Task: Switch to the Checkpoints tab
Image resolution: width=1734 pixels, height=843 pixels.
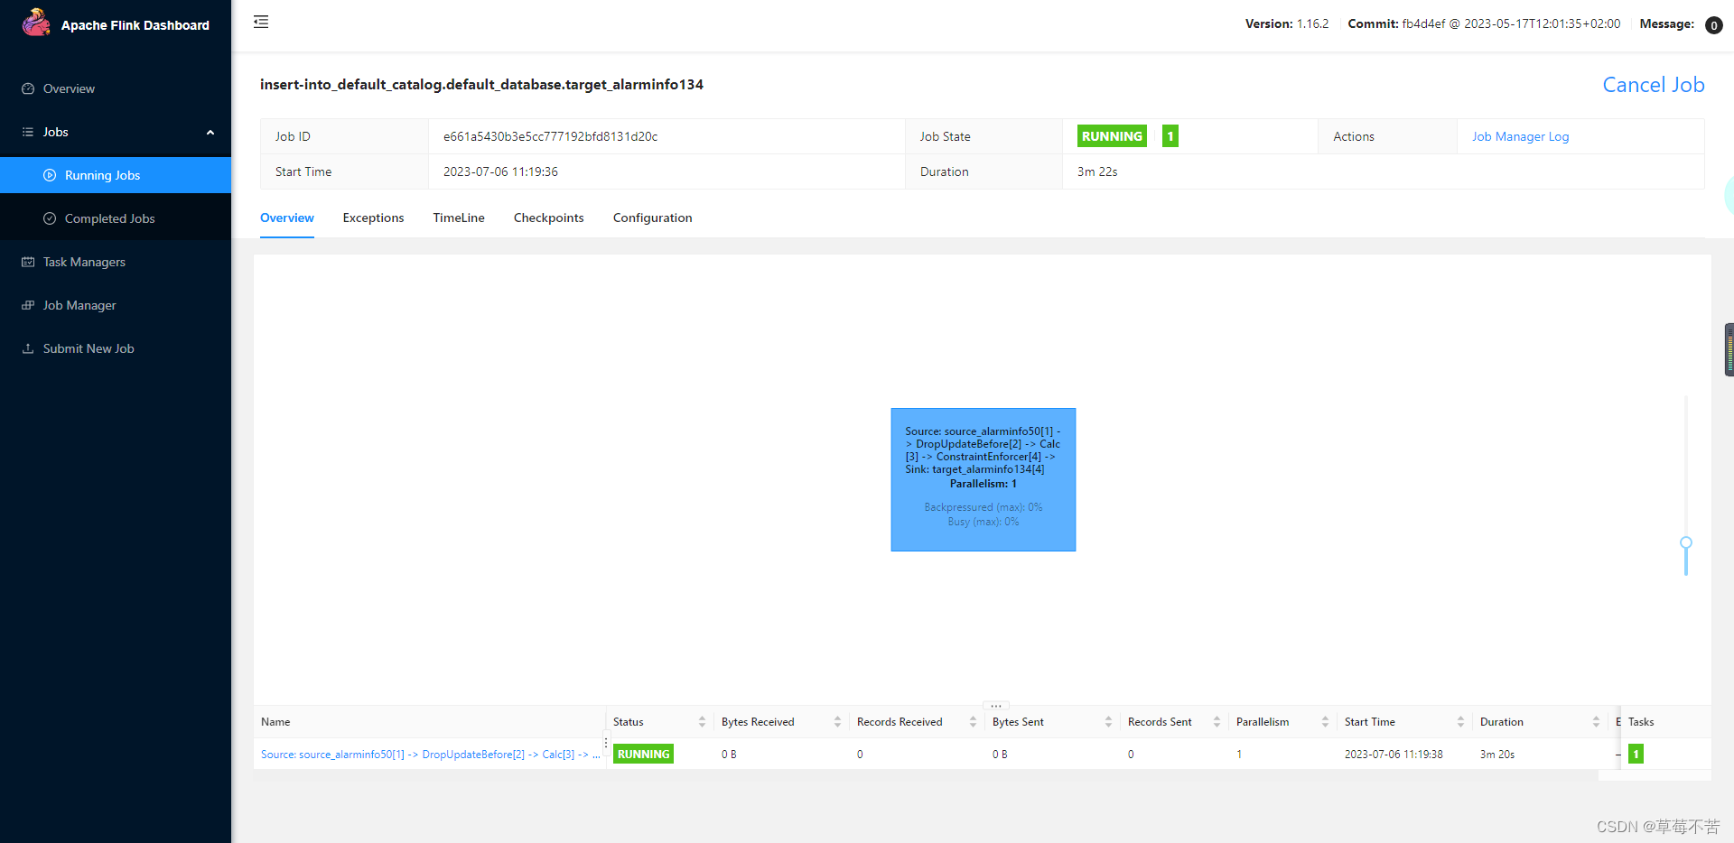Action: coord(549,218)
